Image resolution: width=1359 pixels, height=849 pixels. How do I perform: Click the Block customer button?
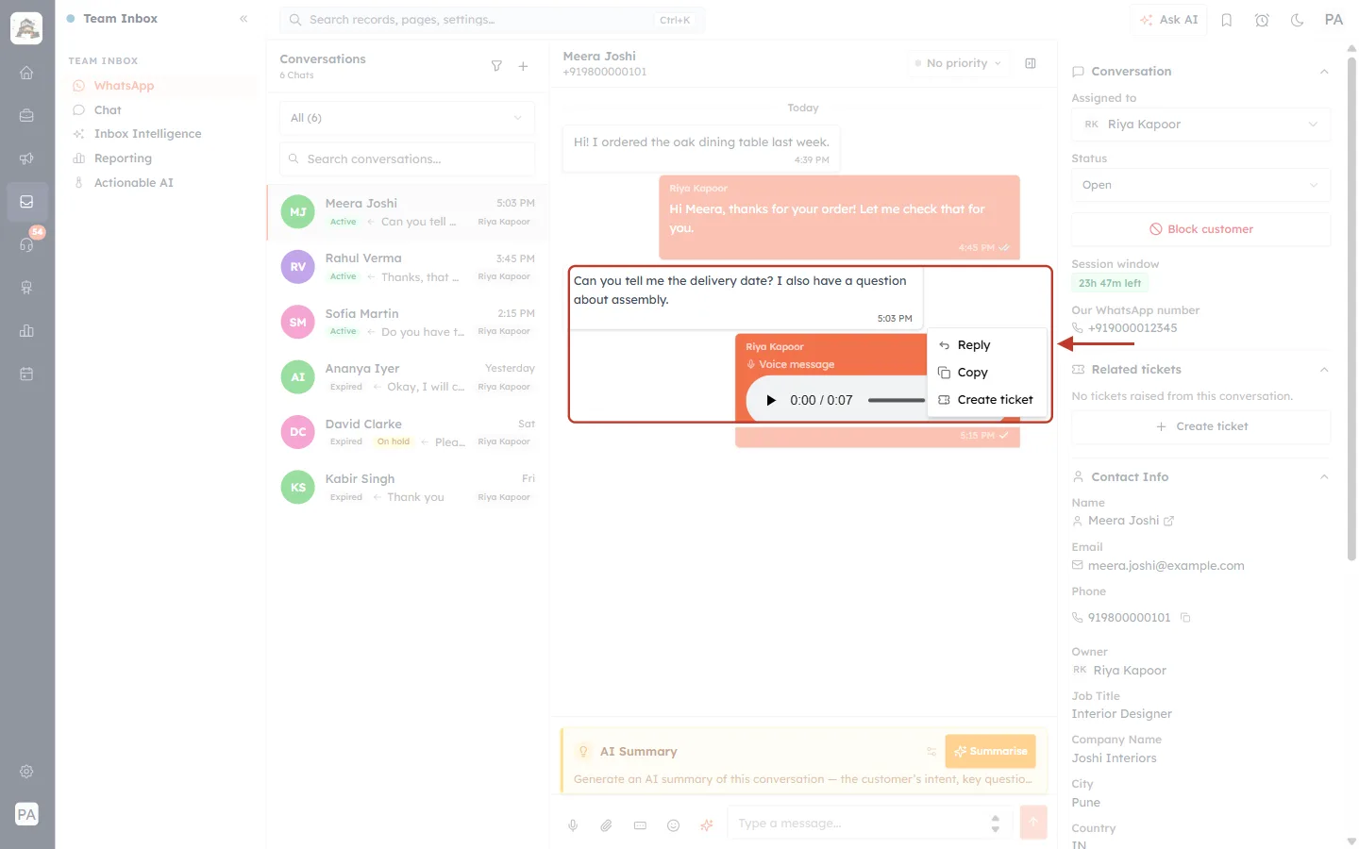1200,229
